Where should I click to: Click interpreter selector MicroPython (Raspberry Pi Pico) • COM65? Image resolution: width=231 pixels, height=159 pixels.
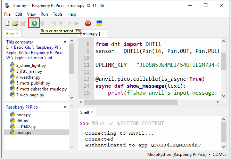187,154
